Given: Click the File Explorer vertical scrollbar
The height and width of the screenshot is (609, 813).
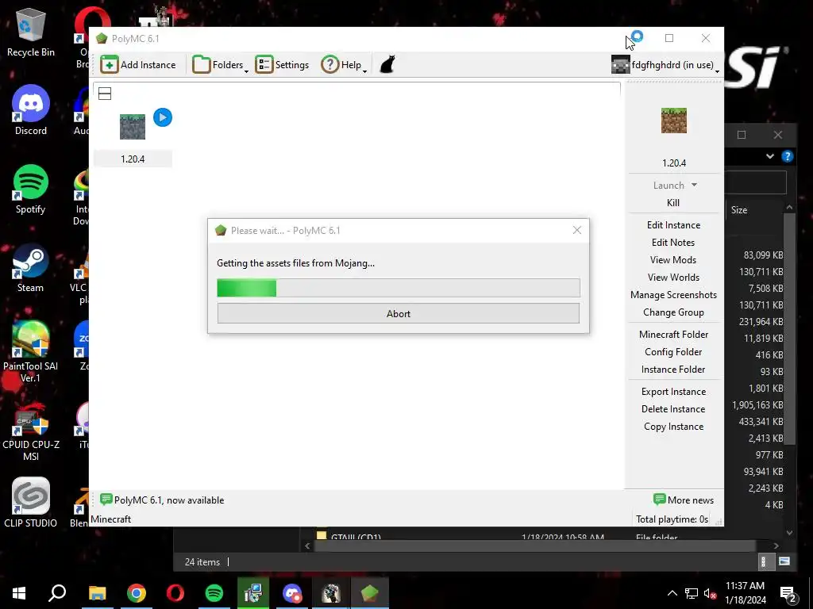Looking at the screenshot, I should [x=789, y=328].
